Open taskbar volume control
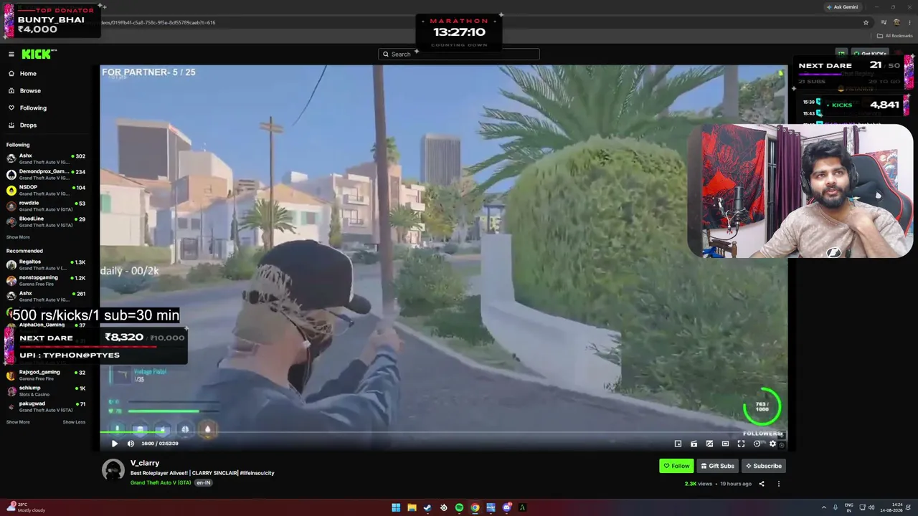The image size is (918, 516). click(x=872, y=508)
